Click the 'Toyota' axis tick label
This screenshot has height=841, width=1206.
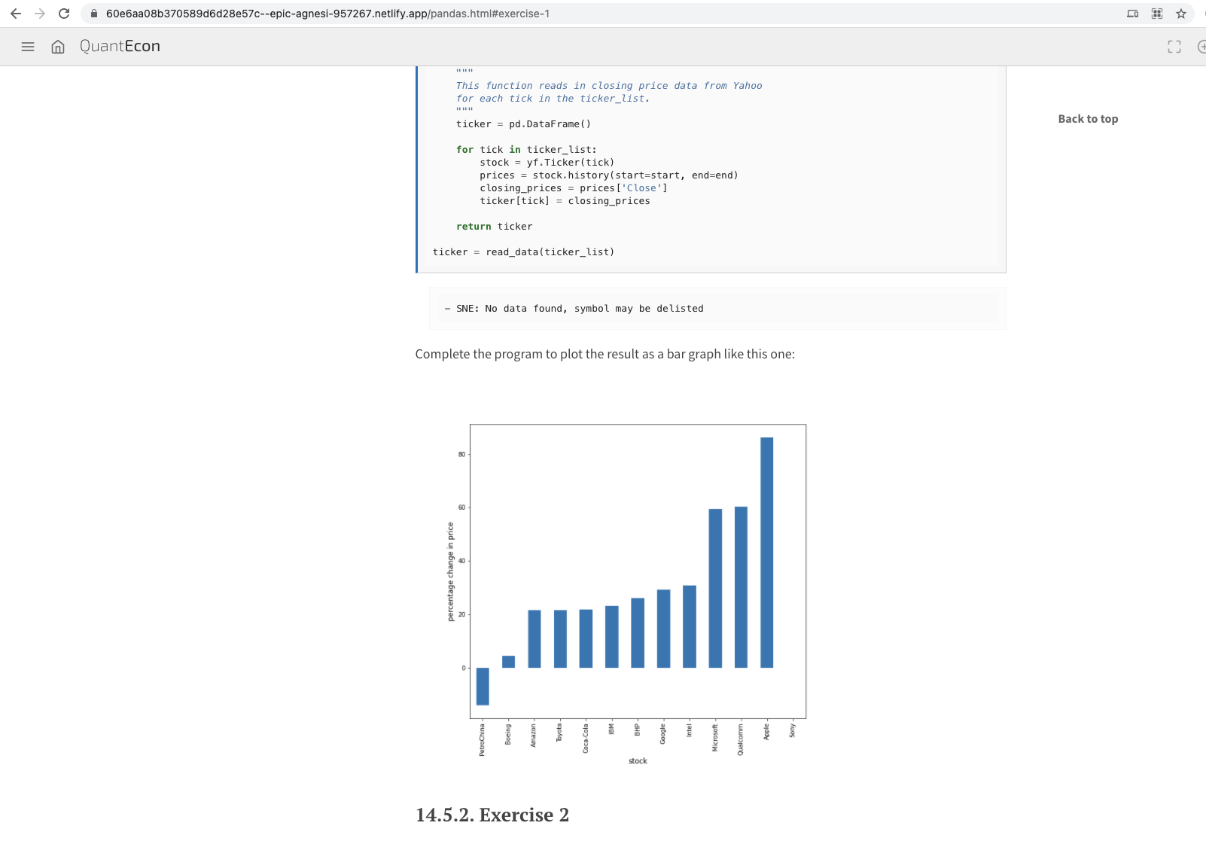click(559, 733)
